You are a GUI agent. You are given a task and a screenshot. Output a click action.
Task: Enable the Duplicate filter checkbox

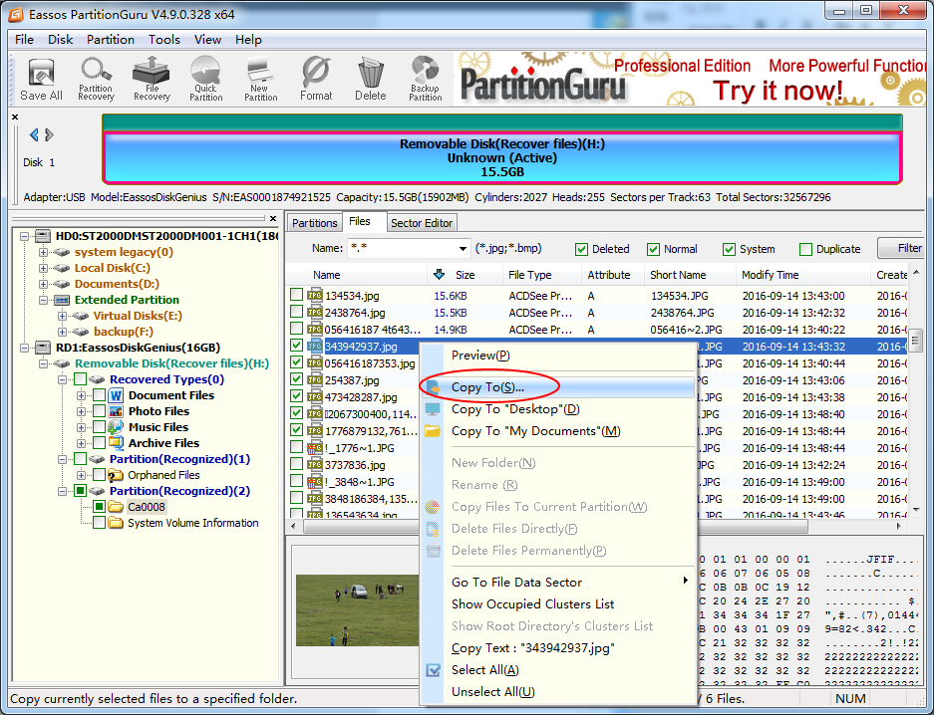click(806, 249)
